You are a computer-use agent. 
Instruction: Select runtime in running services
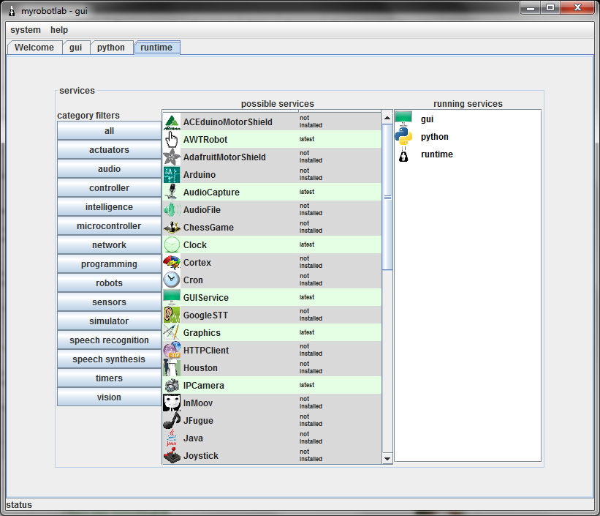click(x=437, y=154)
